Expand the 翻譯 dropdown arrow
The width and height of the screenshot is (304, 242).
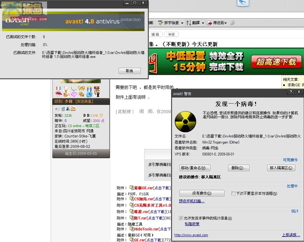pyautogui.click(x=203, y=23)
